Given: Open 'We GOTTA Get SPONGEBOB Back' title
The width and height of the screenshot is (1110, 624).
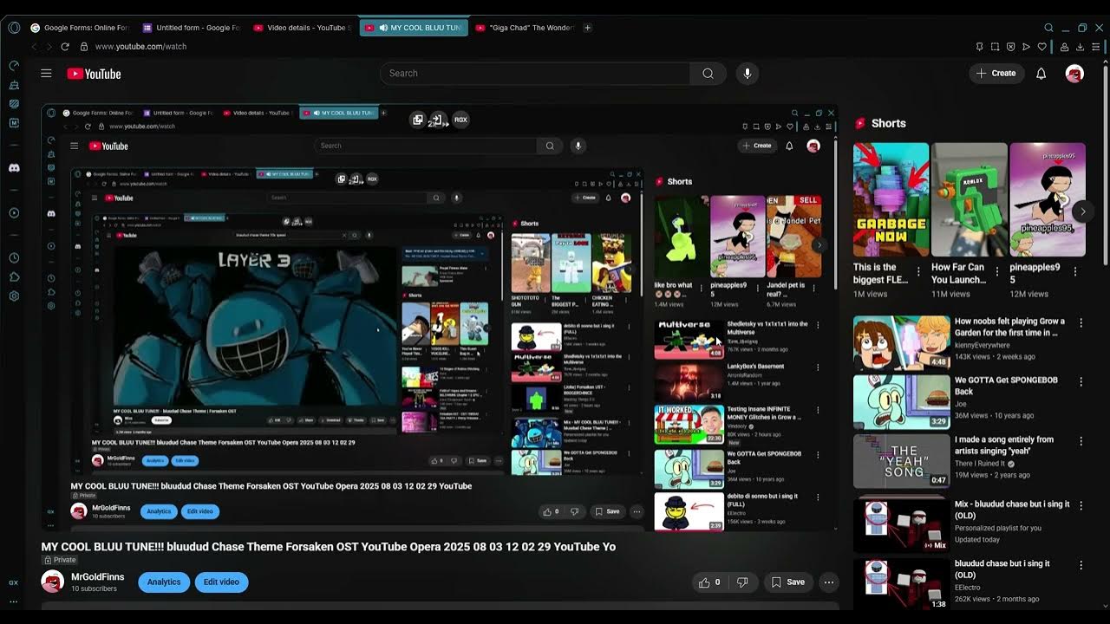Looking at the screenshot, I should pyautogui.click(x=1007, y=386).
